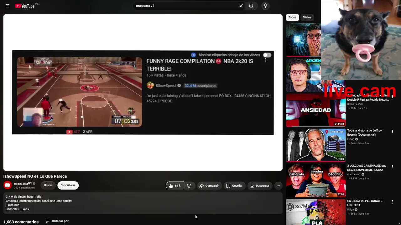Click the dog live cam overlay
Viewport: 401px width, 225px height.
[361, 40]
